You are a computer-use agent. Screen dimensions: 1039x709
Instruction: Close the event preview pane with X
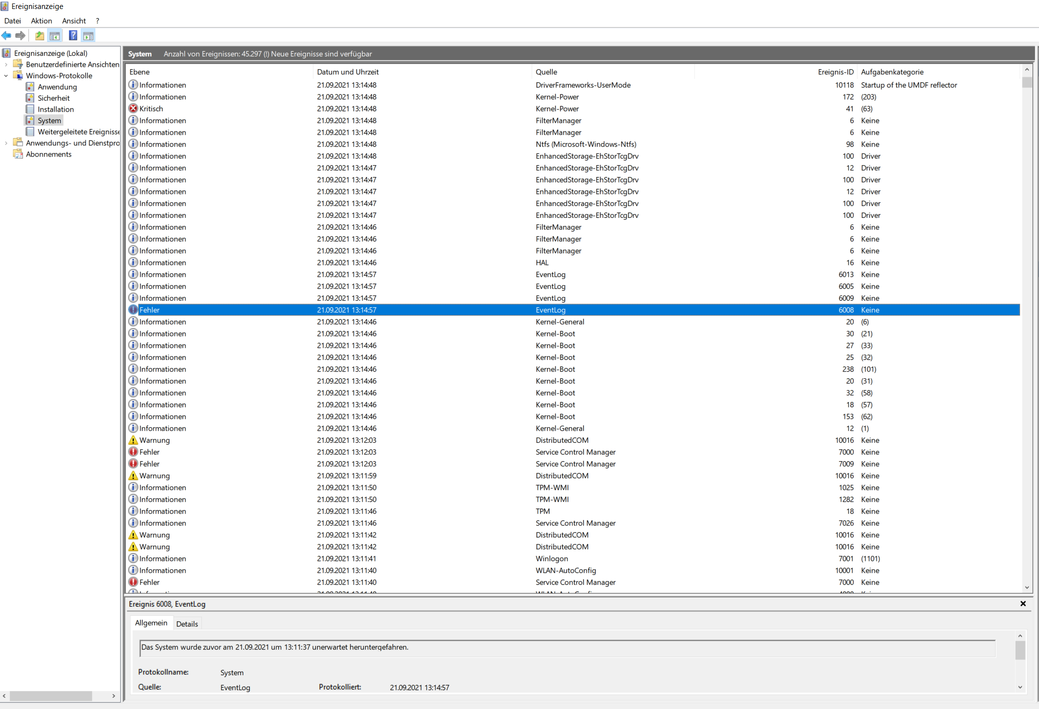pos(1023,604)
